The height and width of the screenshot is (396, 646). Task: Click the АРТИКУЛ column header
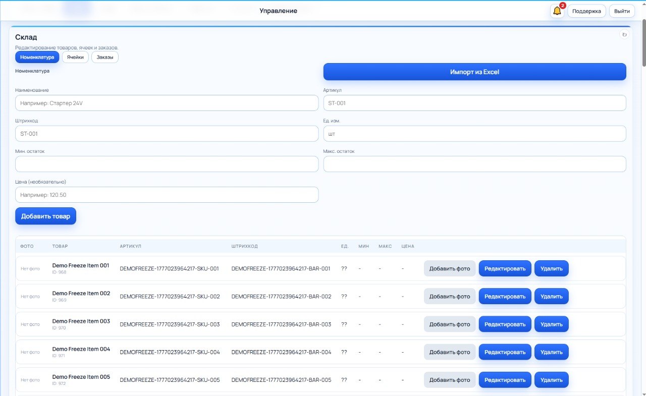click(130, 246)
